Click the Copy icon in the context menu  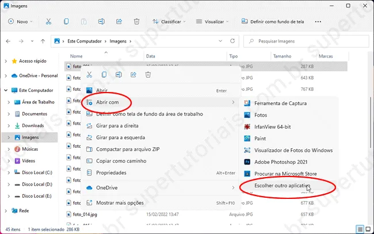(x=104, y=75)
